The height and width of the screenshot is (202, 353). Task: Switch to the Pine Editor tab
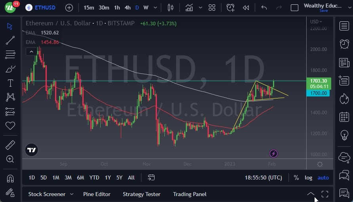click(97, 194)
